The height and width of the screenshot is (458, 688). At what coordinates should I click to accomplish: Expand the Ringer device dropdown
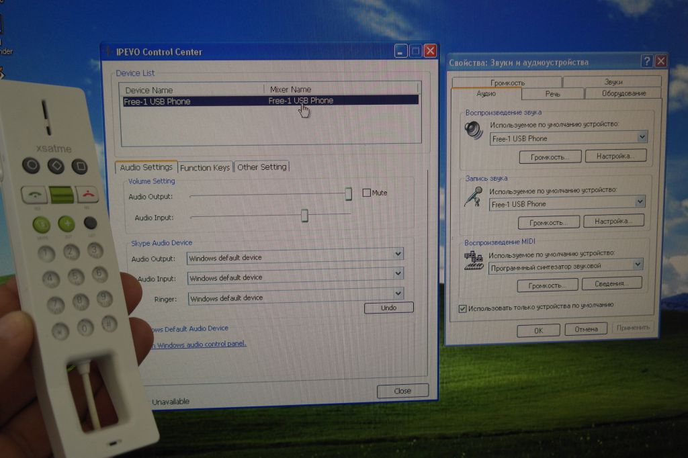pyautogui.click(x=398, y=293)
